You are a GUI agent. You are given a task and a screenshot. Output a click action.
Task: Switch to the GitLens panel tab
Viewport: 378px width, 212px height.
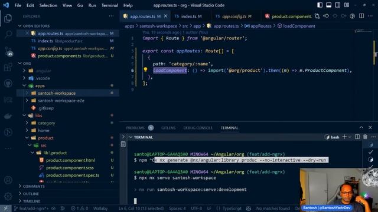coord(168,128)
